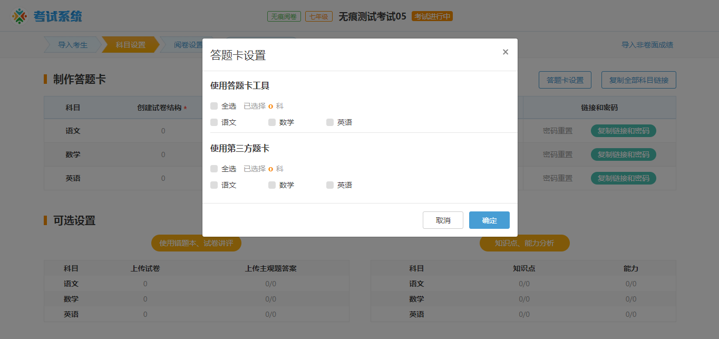Open 导入非卷面成绩 link
Image resolution: width=719 pixels, height=339 pixels.
tap(647, 45)
